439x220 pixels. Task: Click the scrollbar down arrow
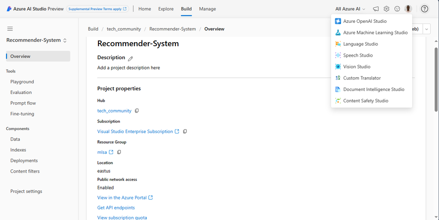(436, 216)
